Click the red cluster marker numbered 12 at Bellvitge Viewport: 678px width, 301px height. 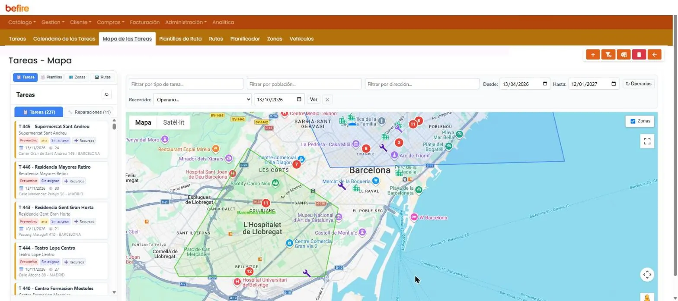249,271
